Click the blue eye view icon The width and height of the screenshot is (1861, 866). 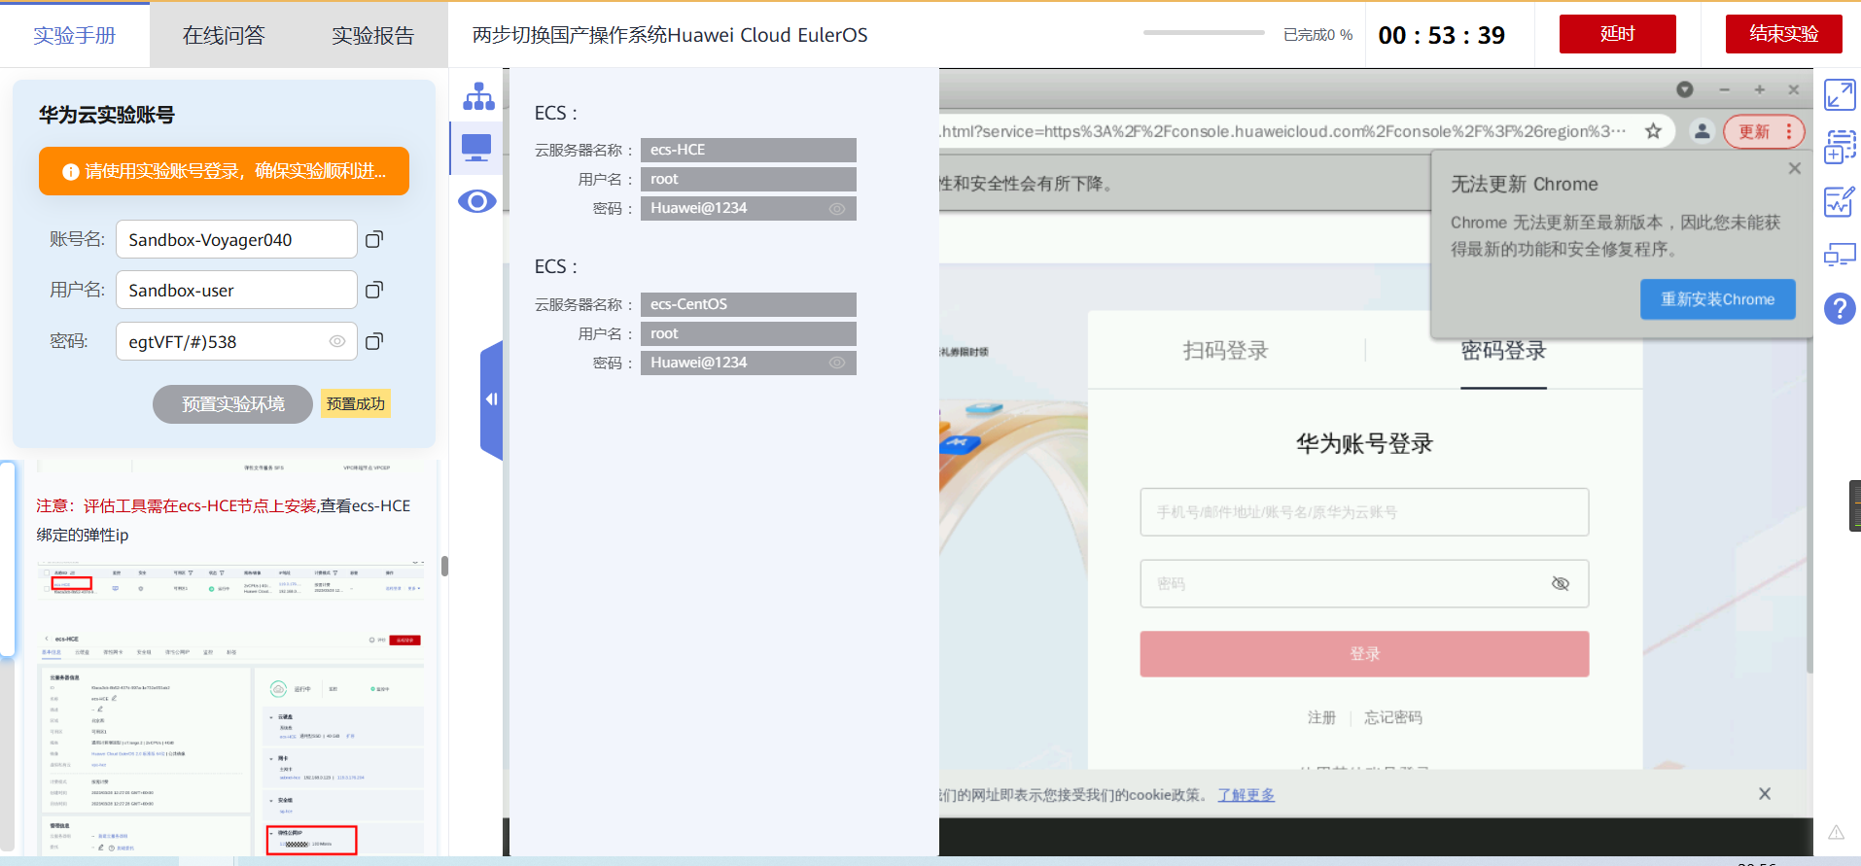click(x=476, y=201)
